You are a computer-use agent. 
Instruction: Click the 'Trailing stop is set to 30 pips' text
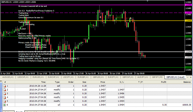pyautogui.click(x=30, y=56)
